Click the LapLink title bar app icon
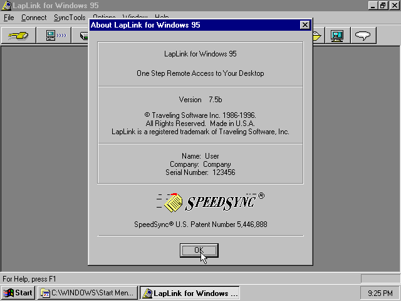This screenshot has width=401, height=301. 6,6
